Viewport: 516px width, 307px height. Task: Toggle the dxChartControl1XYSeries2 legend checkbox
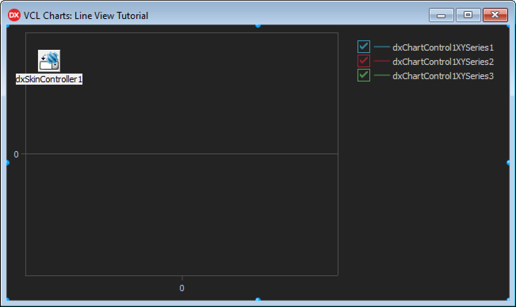point(363,61)
